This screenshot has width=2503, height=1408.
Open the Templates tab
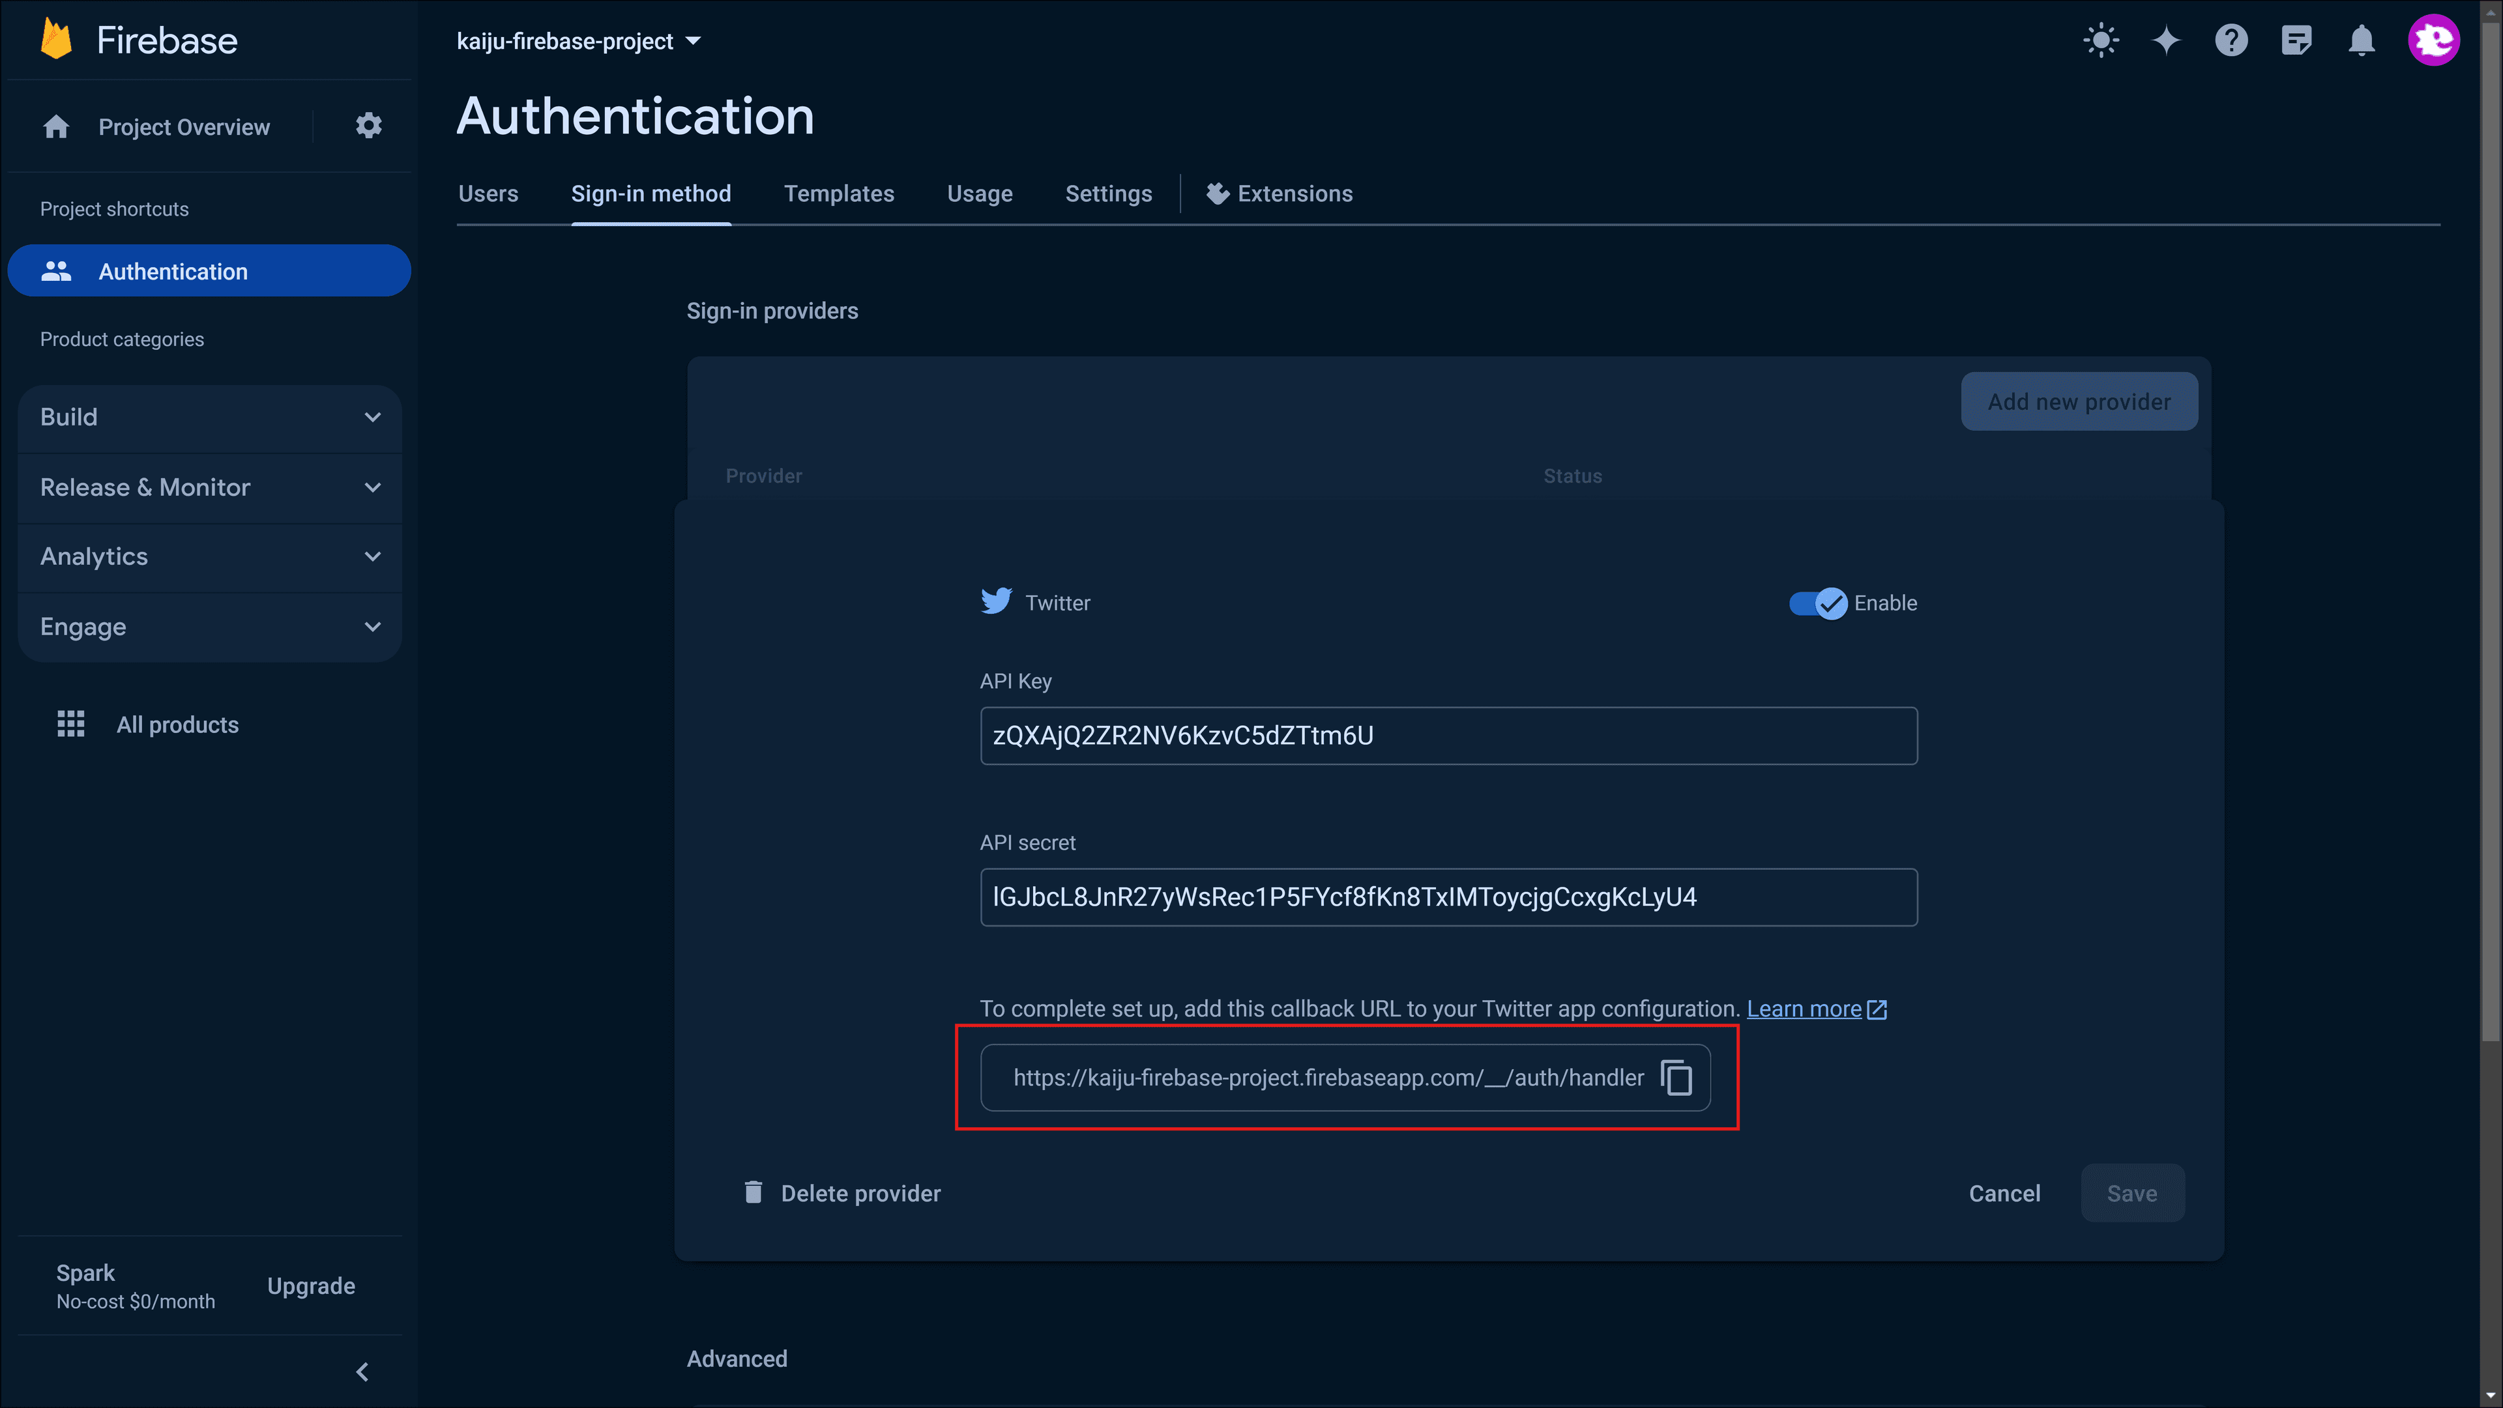pos(838,194)
